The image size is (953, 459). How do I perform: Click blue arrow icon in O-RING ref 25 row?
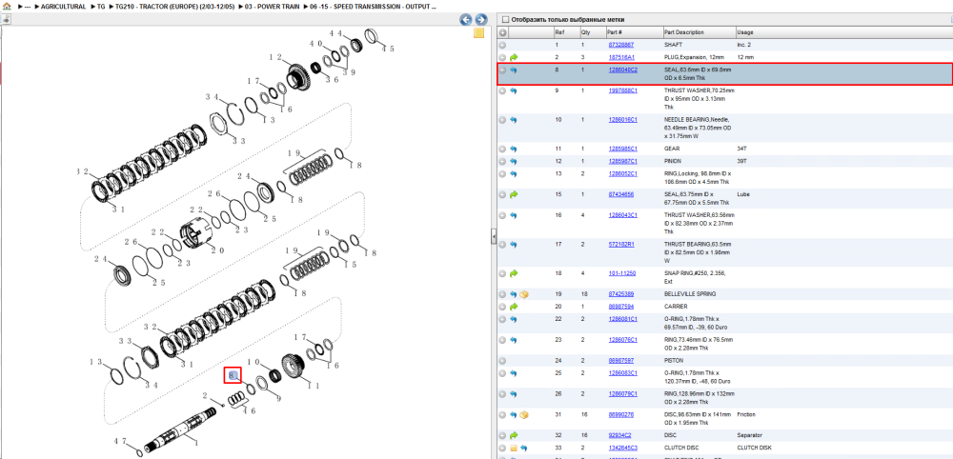[513, 373]
